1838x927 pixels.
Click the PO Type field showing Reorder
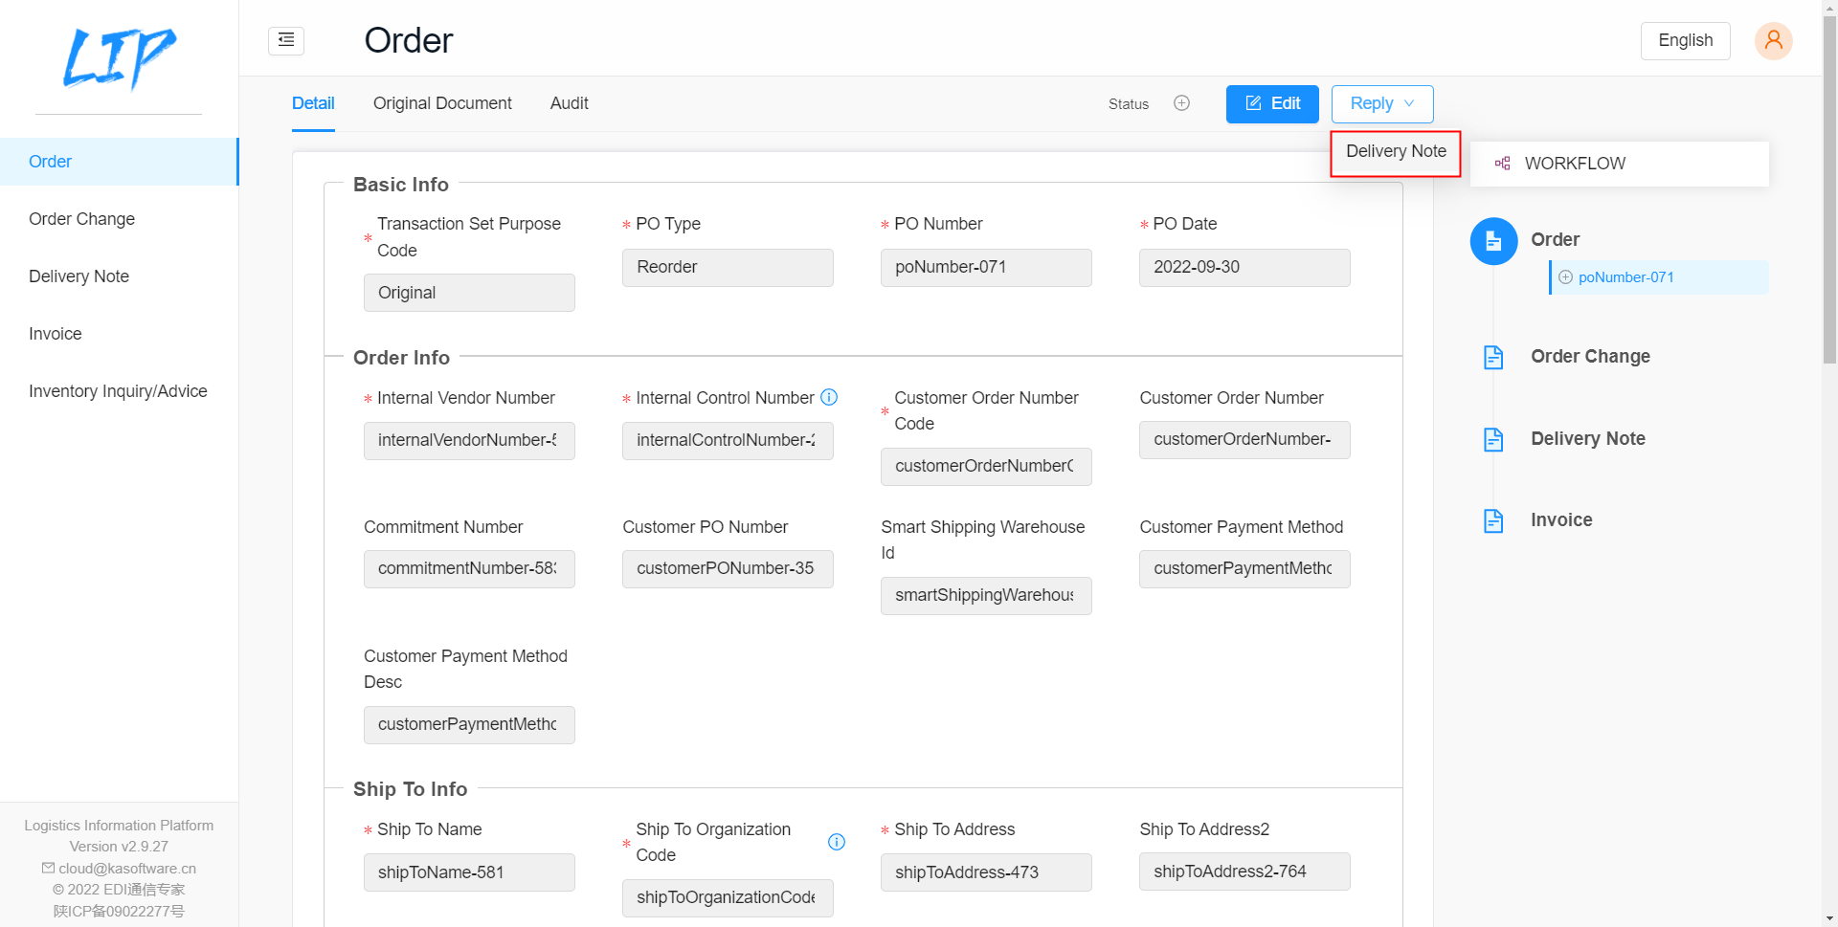click(x=728, y=267)
